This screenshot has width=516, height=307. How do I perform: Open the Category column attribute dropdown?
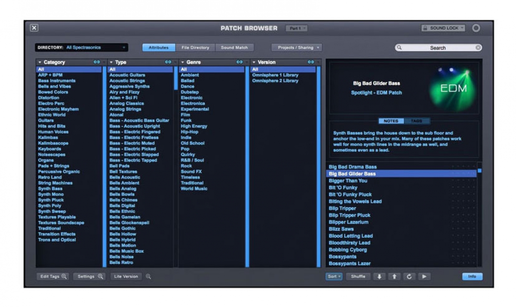point(40,62)
